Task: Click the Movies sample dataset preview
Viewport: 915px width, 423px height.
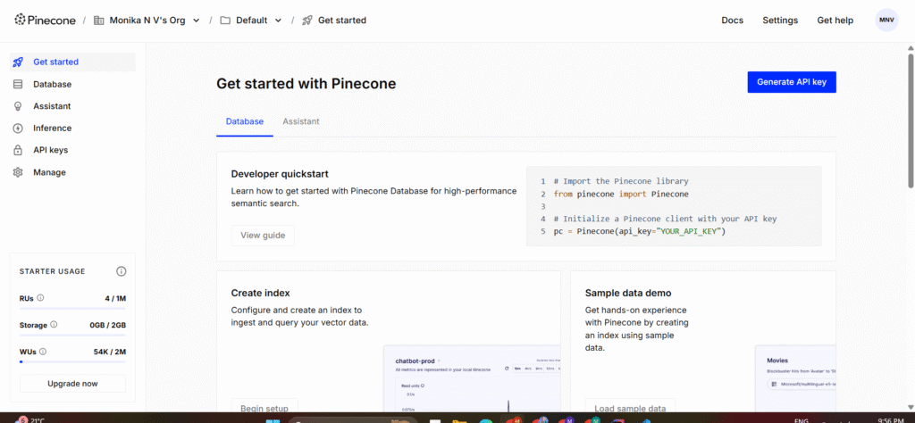Action: (x=795, y=378)
